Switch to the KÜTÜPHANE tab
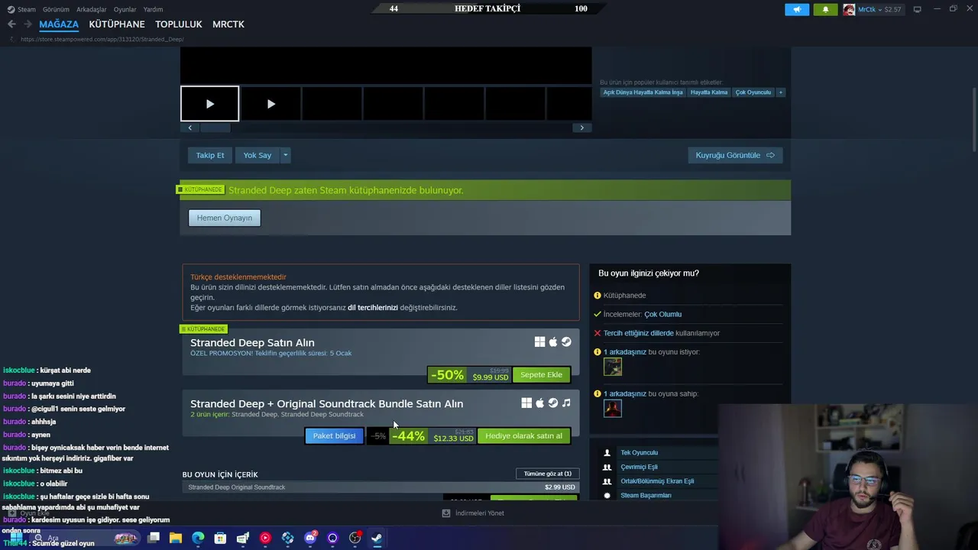The height and width of the screenshot is (550, 978). pyautogui.click(x=117, y=24)
